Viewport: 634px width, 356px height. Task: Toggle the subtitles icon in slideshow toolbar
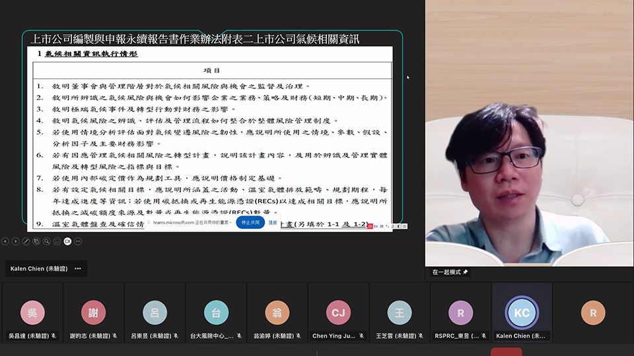[x=57, y=241]
